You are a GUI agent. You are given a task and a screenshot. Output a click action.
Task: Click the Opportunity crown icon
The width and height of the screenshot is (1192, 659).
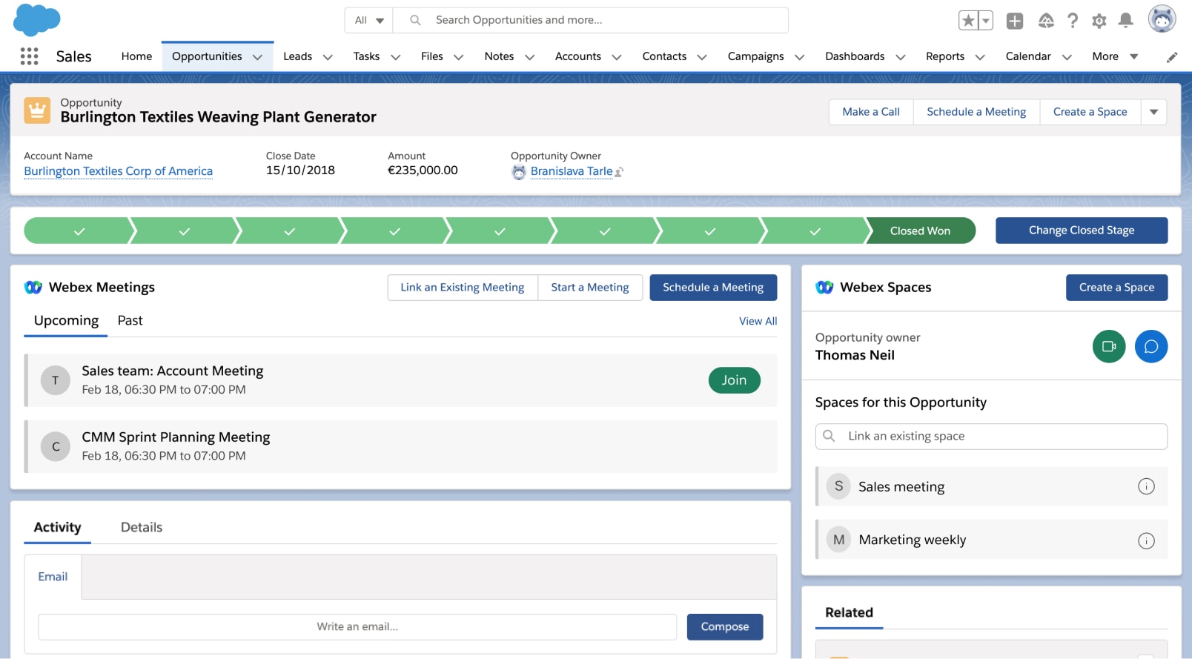point(37,110)
